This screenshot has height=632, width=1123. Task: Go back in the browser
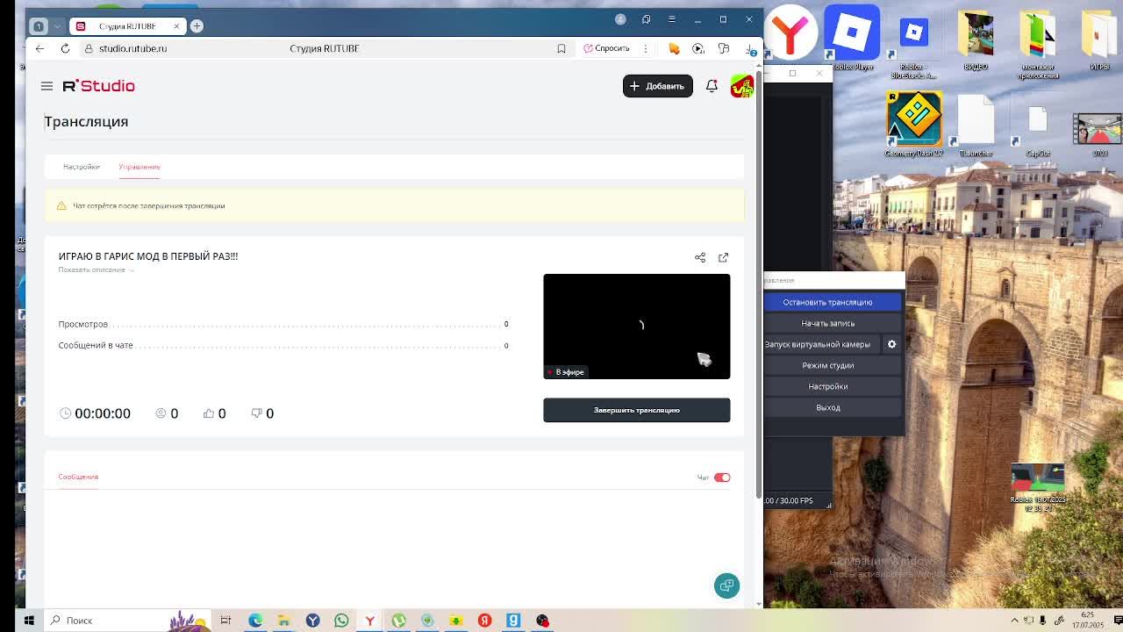pos(39,48)
